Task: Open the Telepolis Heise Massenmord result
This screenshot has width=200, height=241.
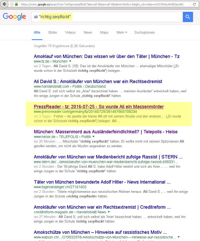Action: 106,132
